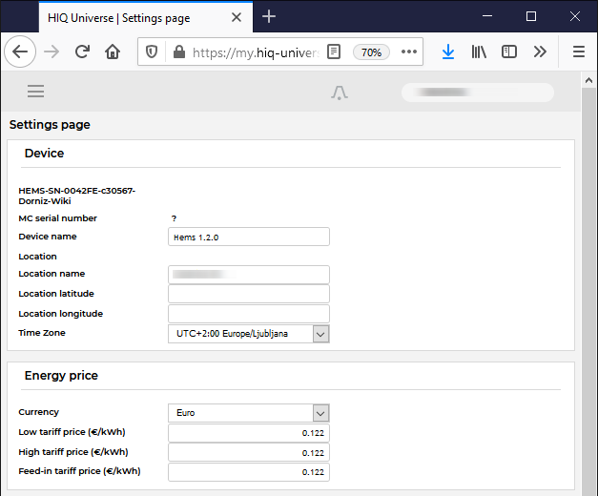Reload the current page
598x496 pixels.
82,52
